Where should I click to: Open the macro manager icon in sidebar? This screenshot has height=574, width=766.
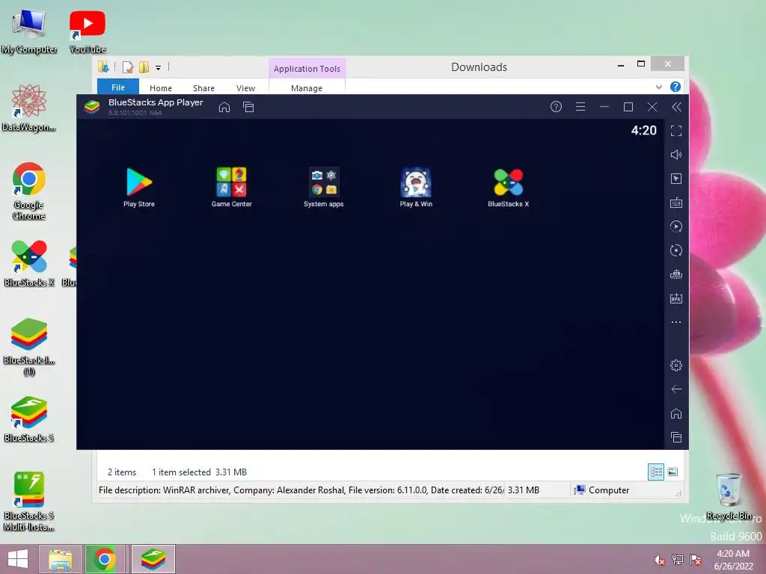[676, 274]
